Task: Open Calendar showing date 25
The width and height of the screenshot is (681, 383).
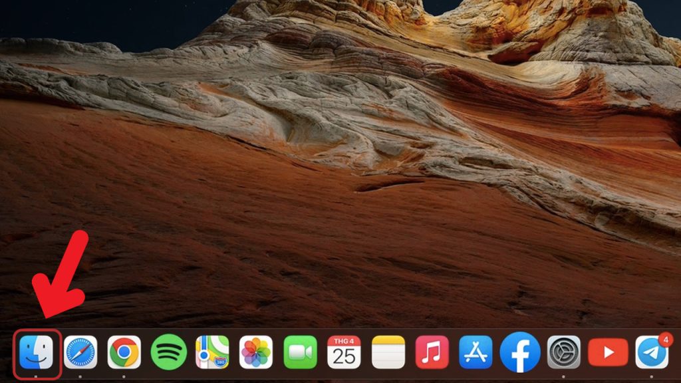Action: pyautogui.click(x=344, y=352)
